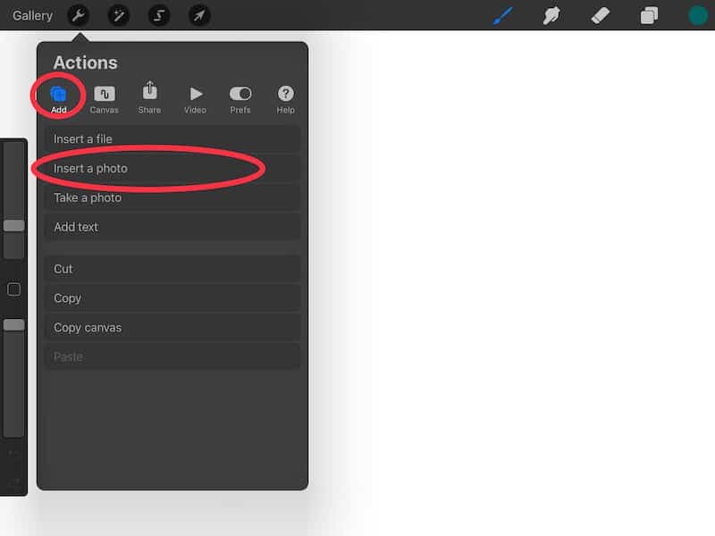Open the active color swatch

click(x=696, y=15)
